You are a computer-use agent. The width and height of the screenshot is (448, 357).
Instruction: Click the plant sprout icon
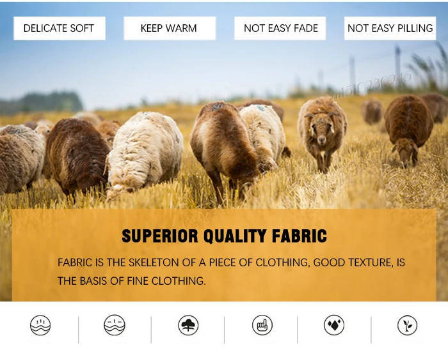(x=407, y=325)
